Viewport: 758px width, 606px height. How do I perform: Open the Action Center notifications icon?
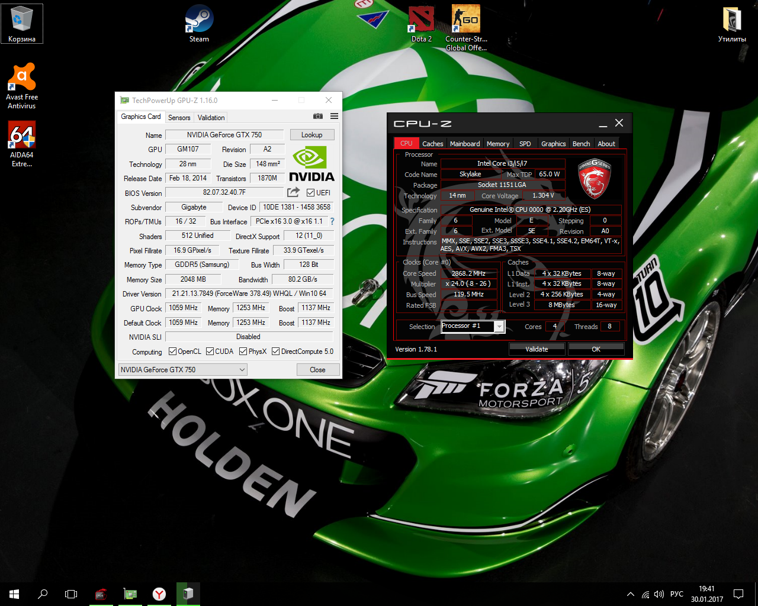tap(738, 594)
